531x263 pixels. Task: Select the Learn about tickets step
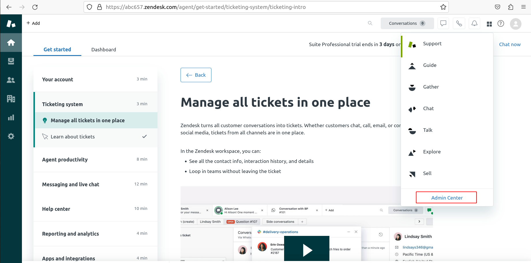point(96,137)
